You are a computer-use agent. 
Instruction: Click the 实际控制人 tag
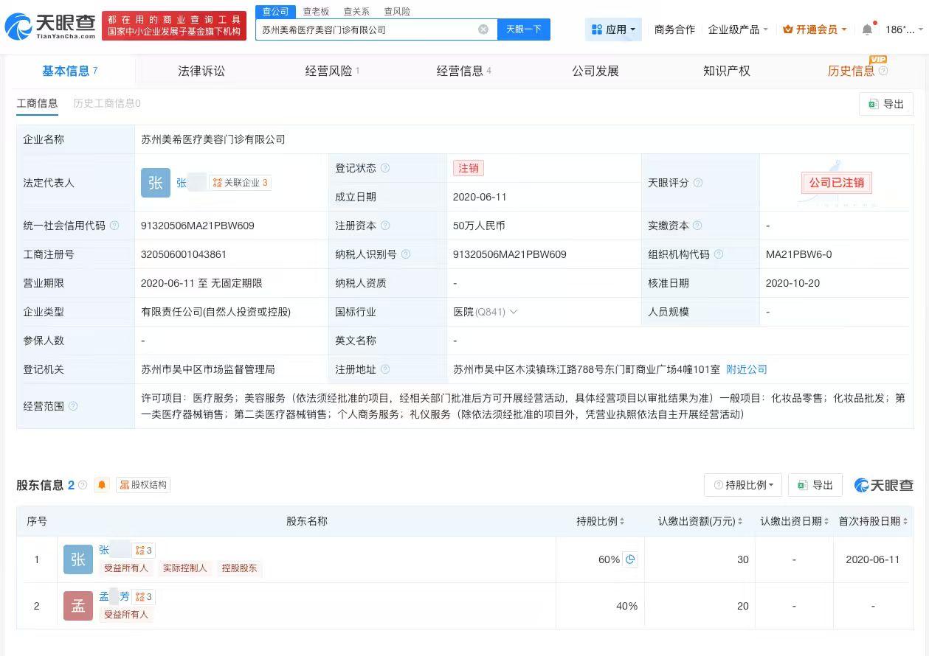pos(185,568)
